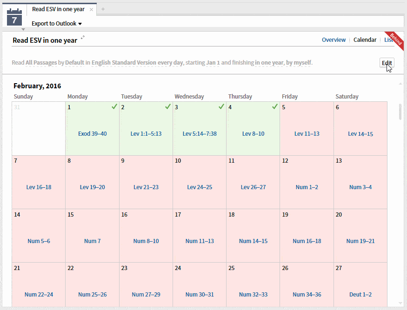The image size is (407, 310).
Task: Change the in one year duration
Action: (269, 63)
